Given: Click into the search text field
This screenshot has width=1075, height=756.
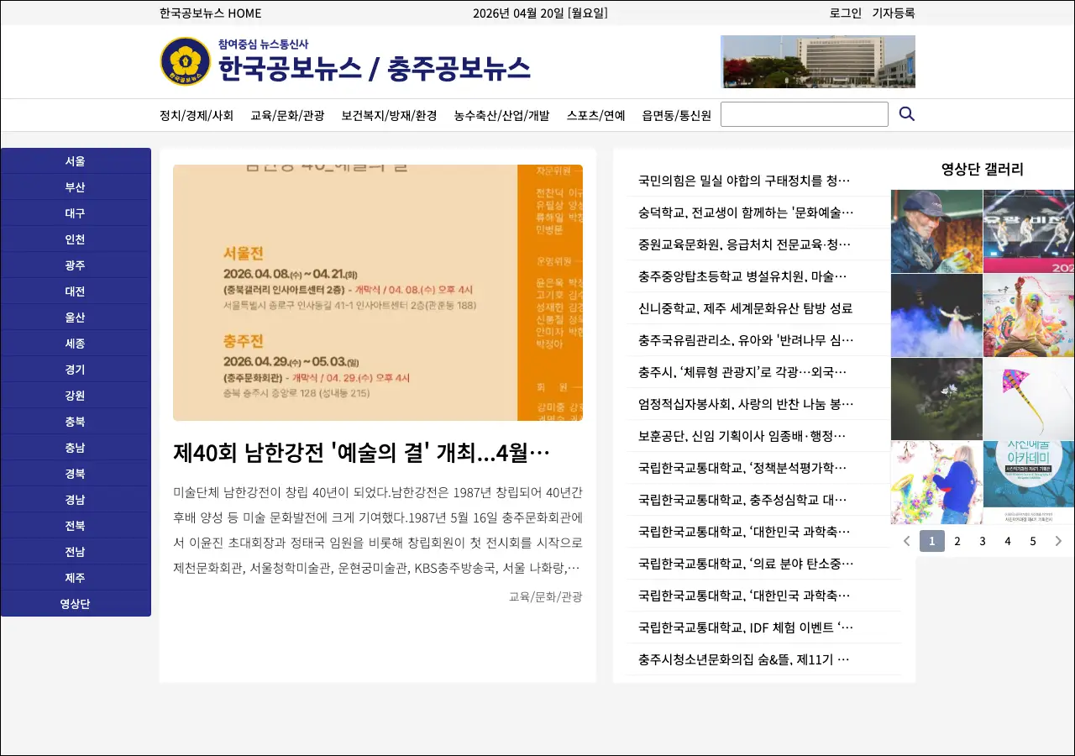Looking at the screenshot, I should [x=804, y=114].
